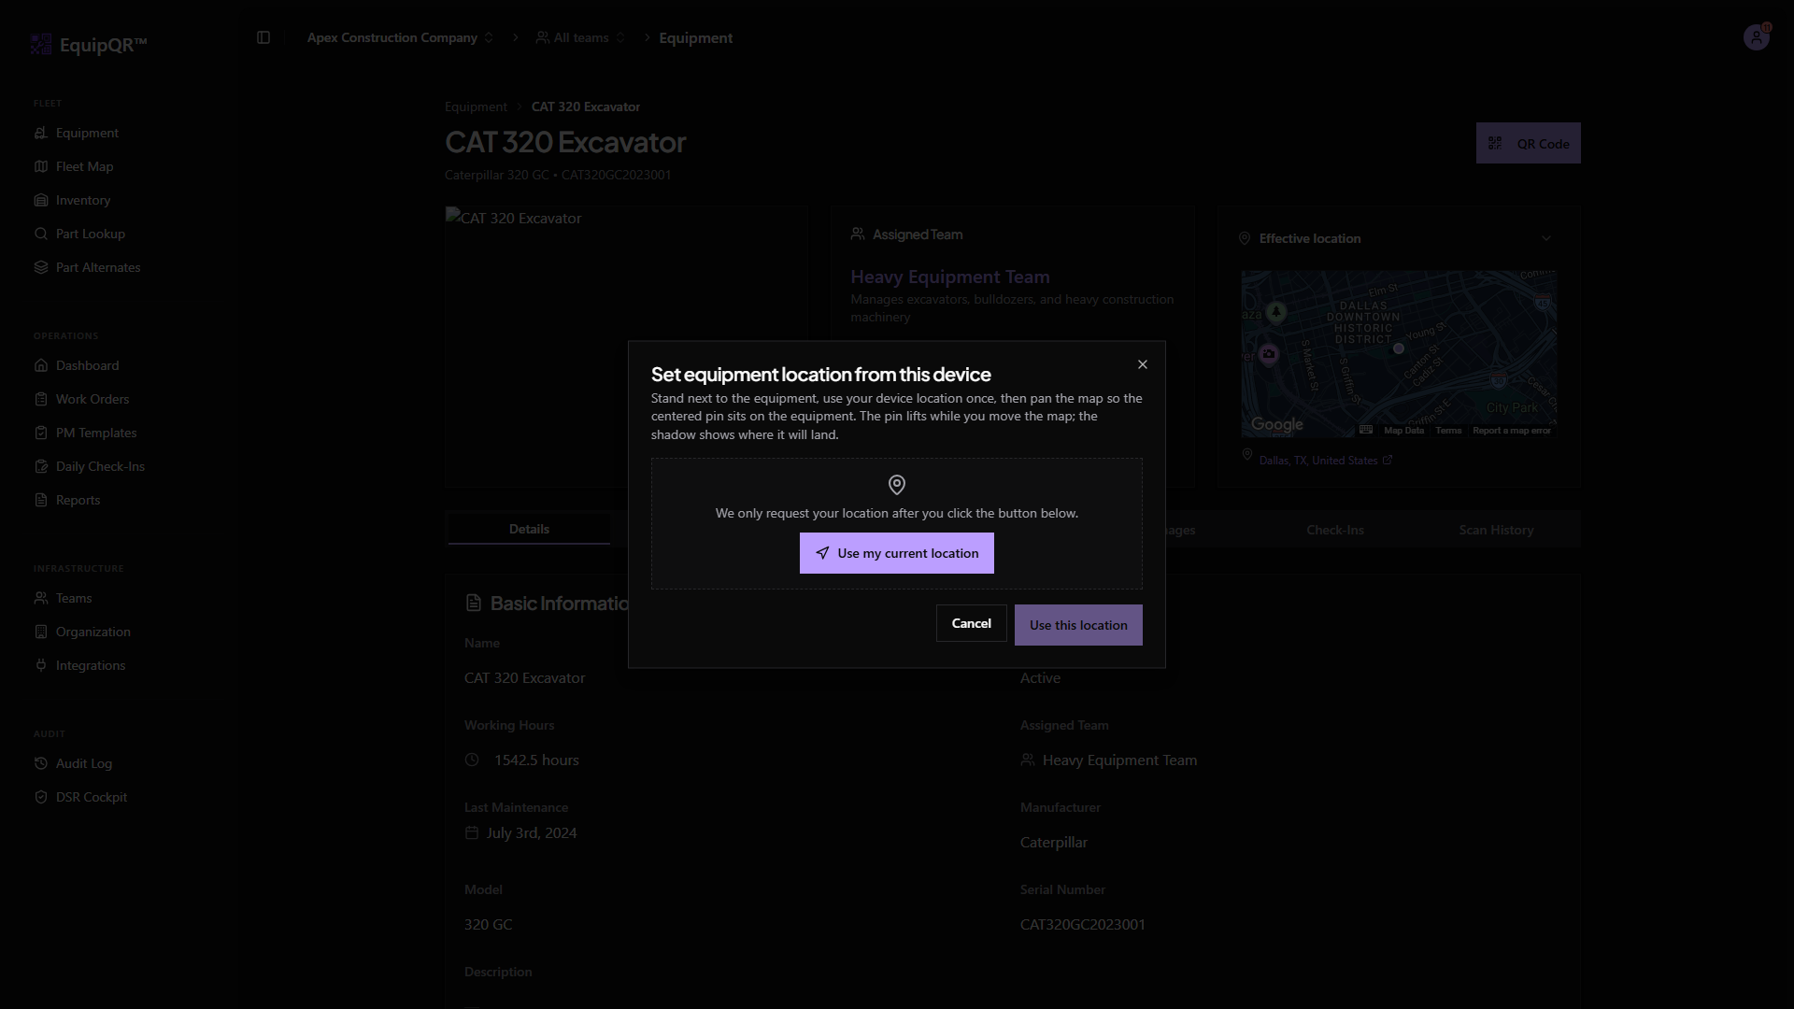Cancel the set location dialog
1794x1009 pixels.
[971, 623]
